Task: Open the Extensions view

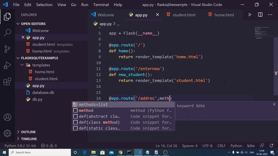Action: click(x=7, y=81)
